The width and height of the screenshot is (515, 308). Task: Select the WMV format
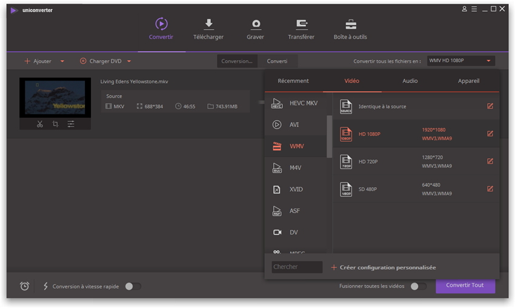[296, 146]
